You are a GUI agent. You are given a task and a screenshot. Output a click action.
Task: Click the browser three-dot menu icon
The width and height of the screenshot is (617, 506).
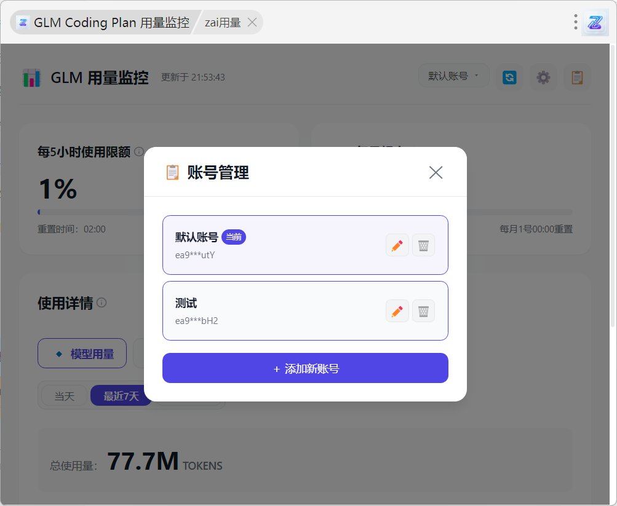pyautogui.click(x=576, y=22)
